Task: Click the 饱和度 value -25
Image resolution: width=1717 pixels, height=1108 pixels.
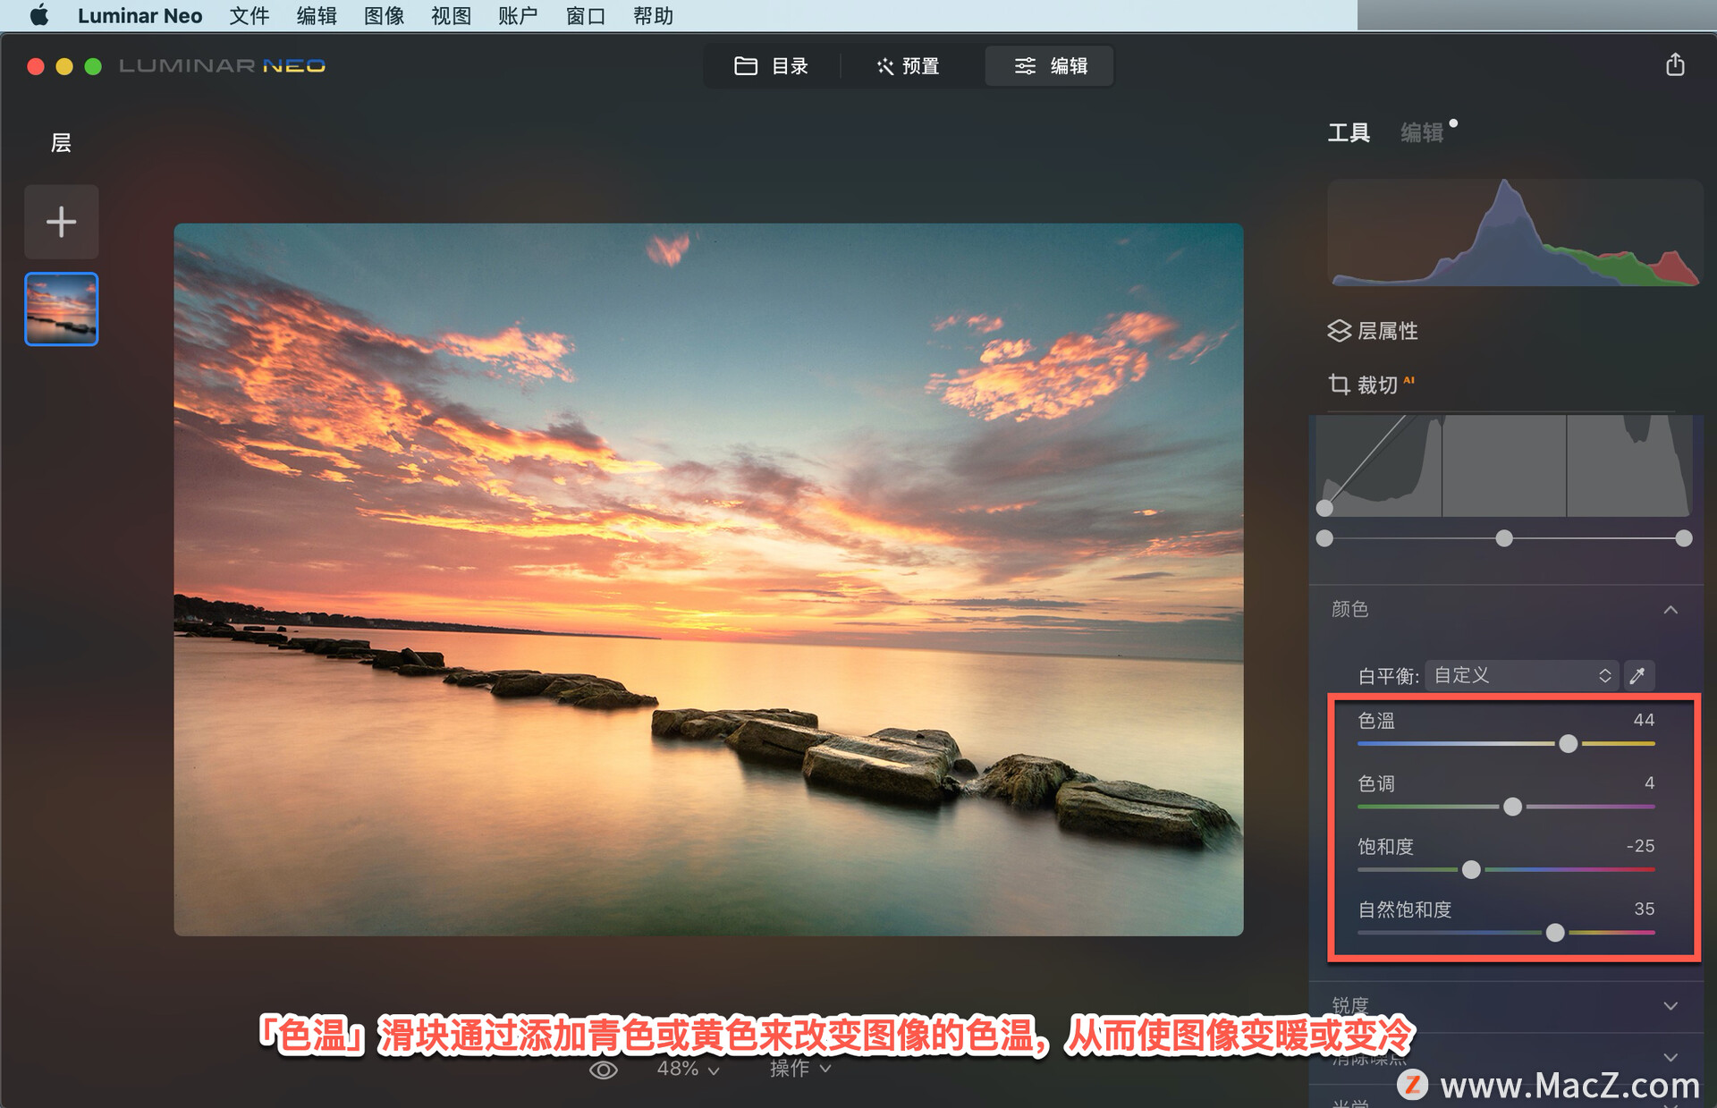Action: coord(1640,846)
